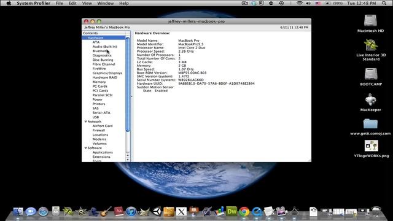This screenshot has width=393, height=221.
Task: Open the File menu
Action: (x=60, y=3)
